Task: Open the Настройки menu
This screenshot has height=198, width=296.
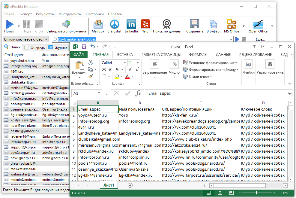Action: click(x=94, y=14)
